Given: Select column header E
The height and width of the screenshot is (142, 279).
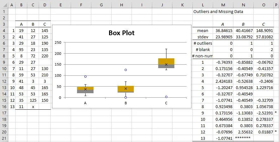Looking at the screenshot, I should [x=61, y=5].
